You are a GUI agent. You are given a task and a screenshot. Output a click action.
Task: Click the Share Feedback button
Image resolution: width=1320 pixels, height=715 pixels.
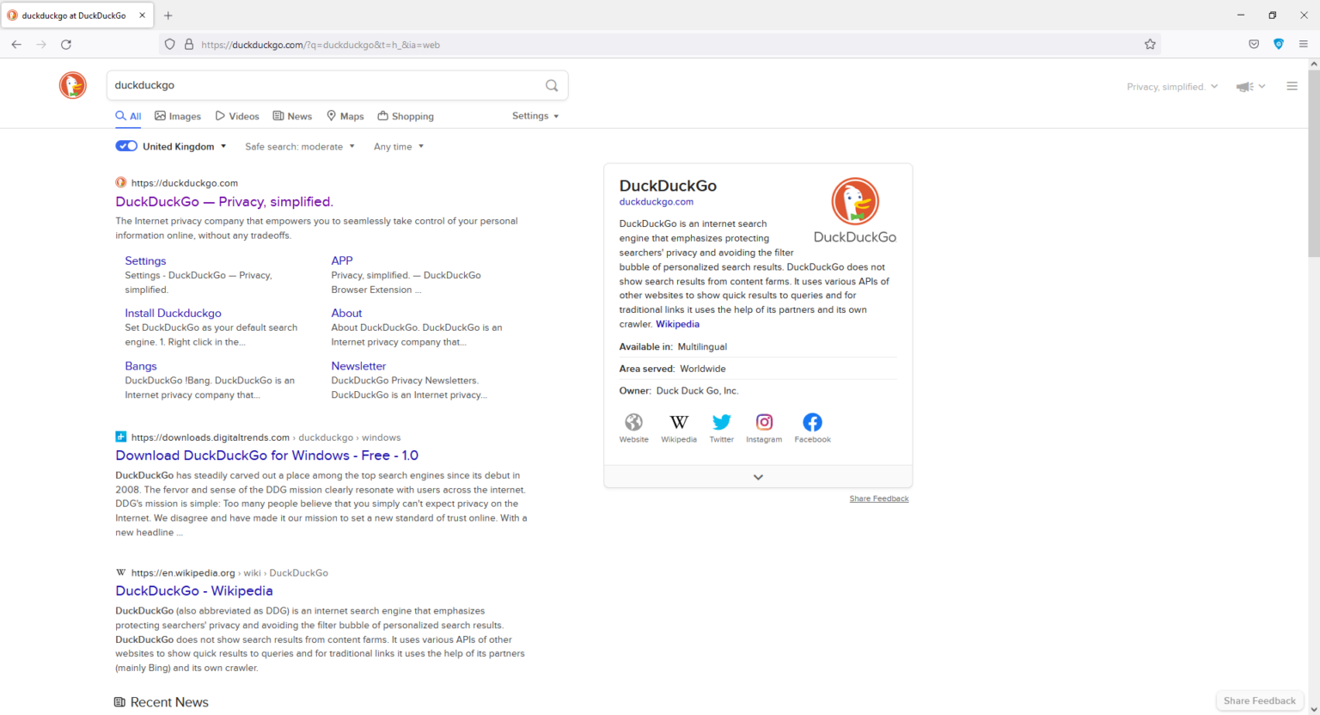click(x=1259, y=700)
